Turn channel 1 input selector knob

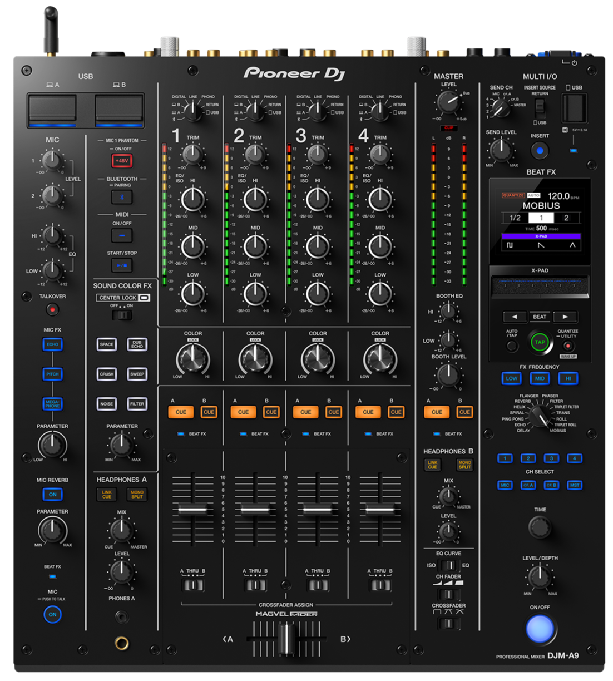[x=193, y=111]
